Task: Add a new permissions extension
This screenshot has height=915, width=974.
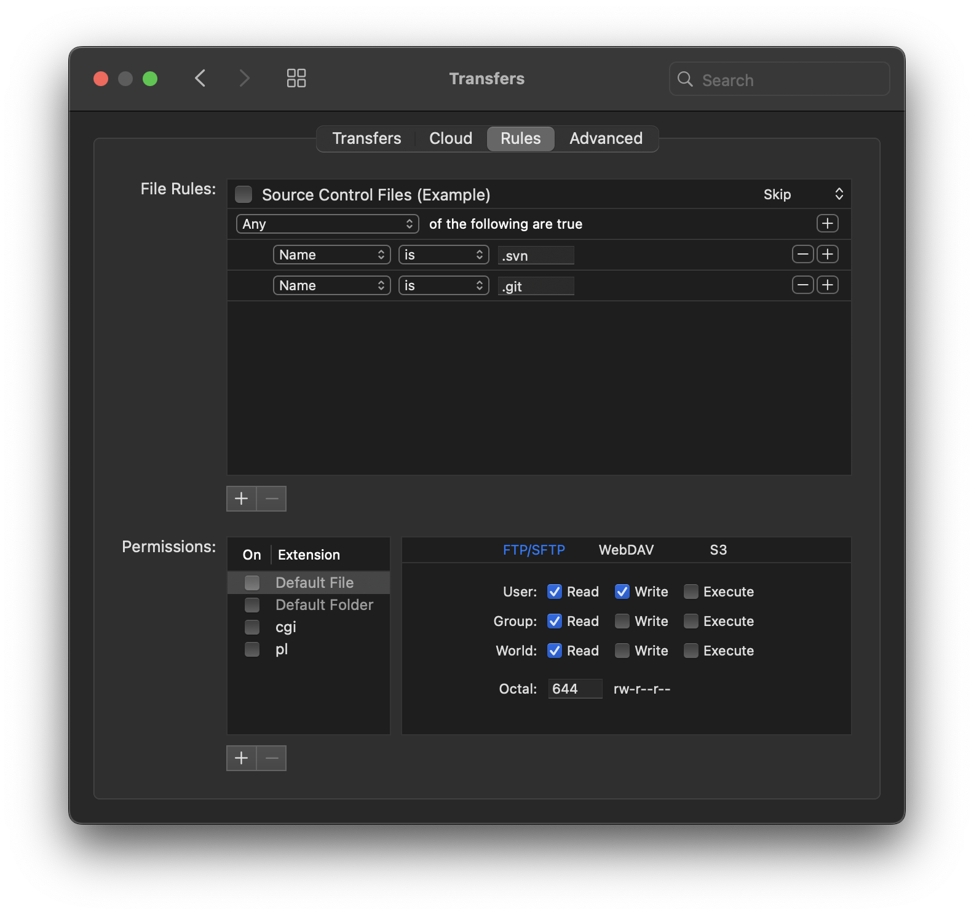Action: (x=242, y=758)
